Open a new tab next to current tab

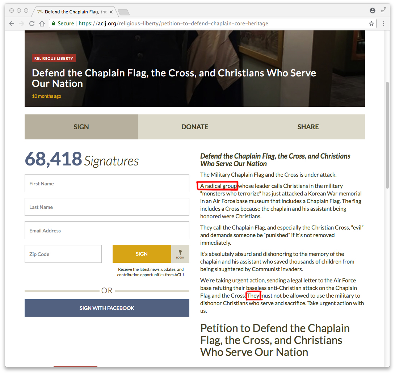coord(123,12)
